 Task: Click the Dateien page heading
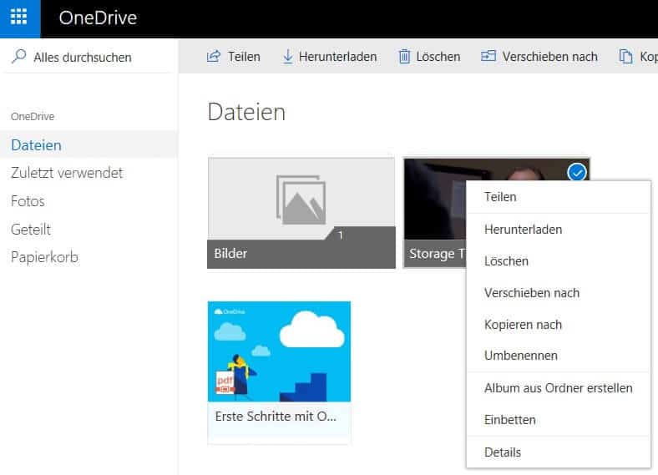coord(247,112)
